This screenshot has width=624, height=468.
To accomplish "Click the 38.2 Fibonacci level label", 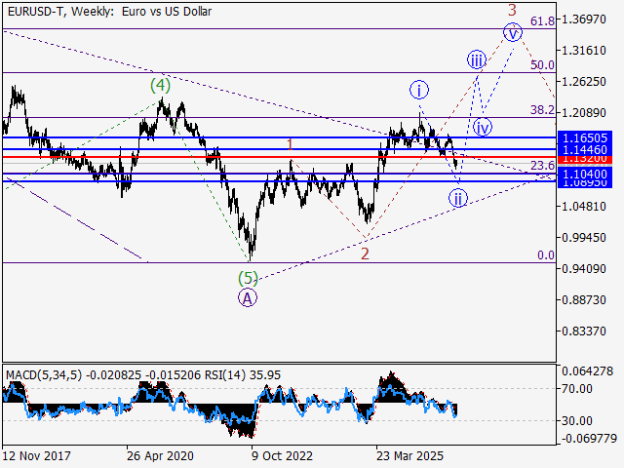I will click(542, 110).
